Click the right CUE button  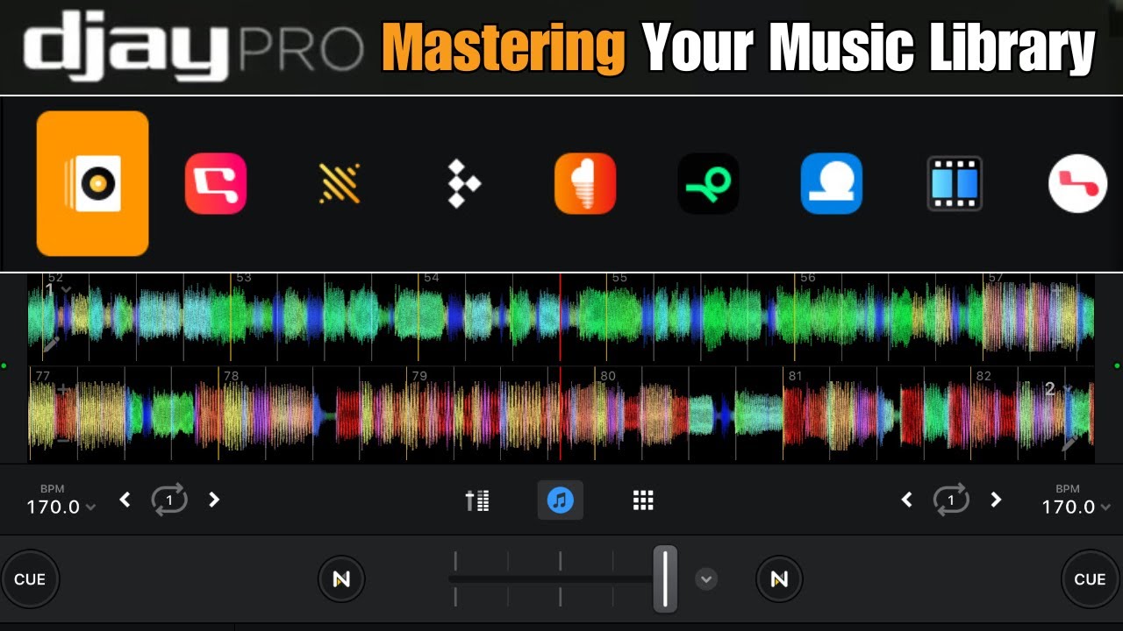coord(1090,579)
